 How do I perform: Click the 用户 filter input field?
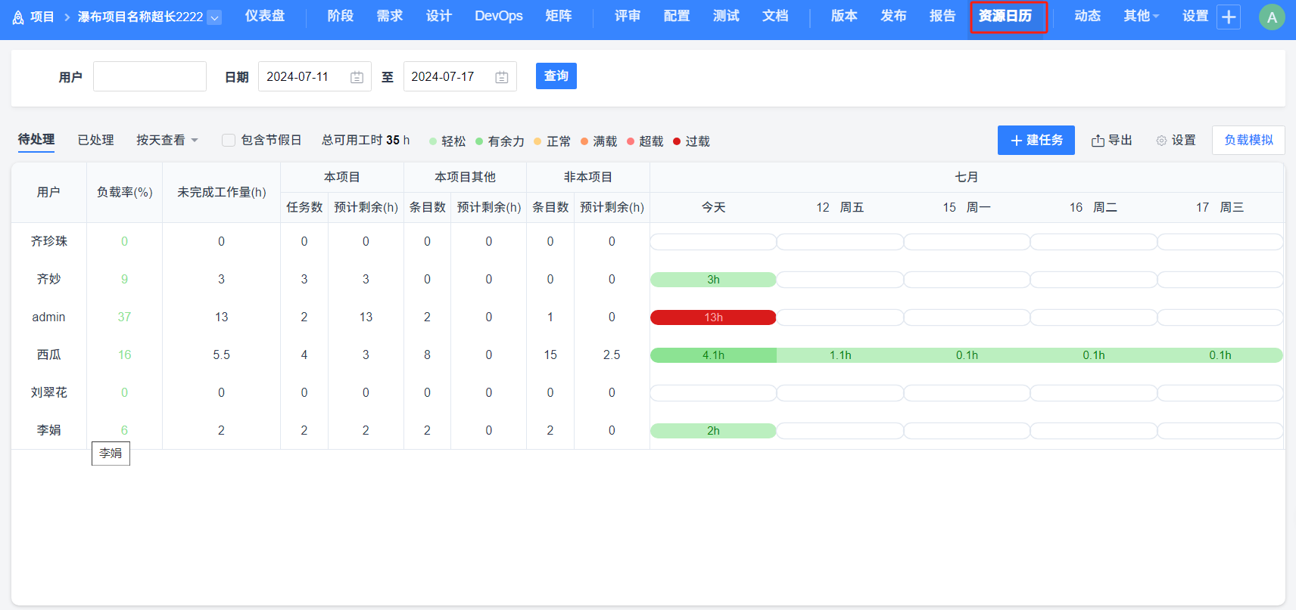(x=150, y=76)
